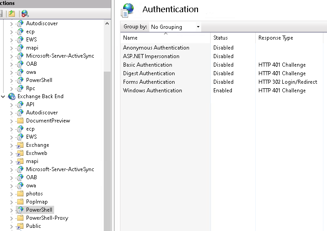Screen dimensions: 327x231
Task: Click the back end OAB application icon
Action: [20, 177]
